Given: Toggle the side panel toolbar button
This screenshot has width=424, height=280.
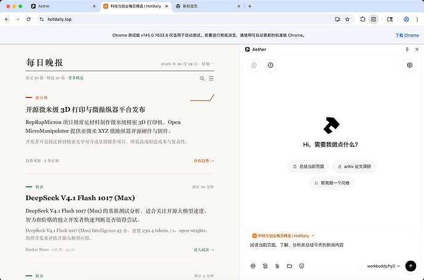Looking at the screenshot, I should tap(374, 19).
